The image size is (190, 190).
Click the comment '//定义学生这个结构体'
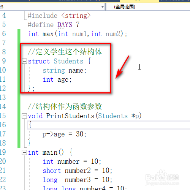65,52
